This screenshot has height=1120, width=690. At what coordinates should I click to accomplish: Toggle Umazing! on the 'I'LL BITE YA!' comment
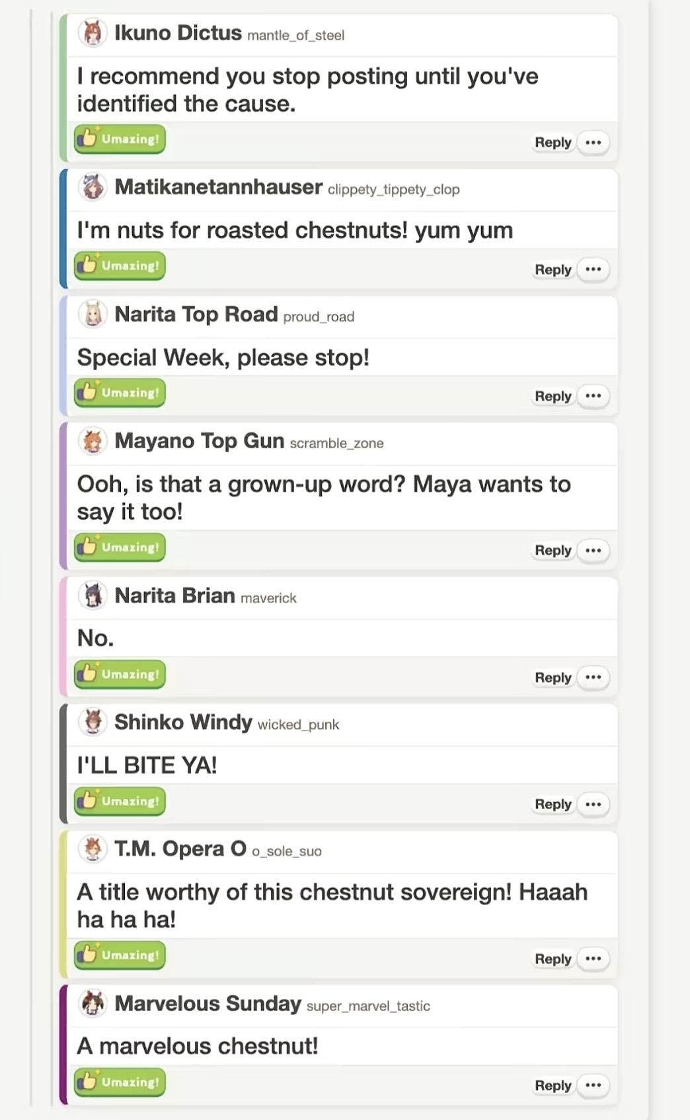[x=120, y=801]
